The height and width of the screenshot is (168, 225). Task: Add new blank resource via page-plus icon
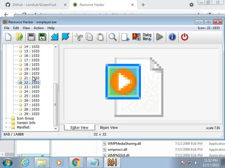point(125,37)
